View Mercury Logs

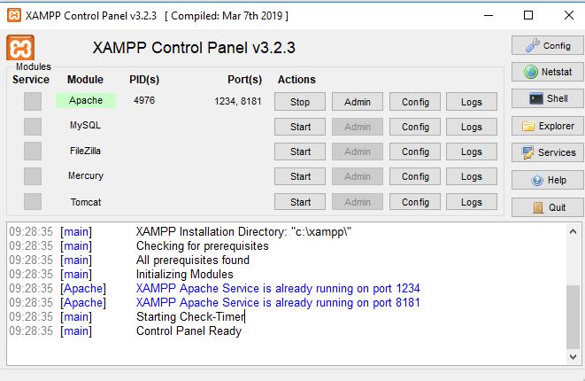[472, 176]
